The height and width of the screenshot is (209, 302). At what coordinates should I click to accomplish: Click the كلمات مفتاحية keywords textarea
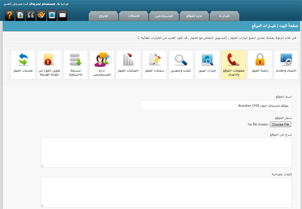click(x=166, y=192)
